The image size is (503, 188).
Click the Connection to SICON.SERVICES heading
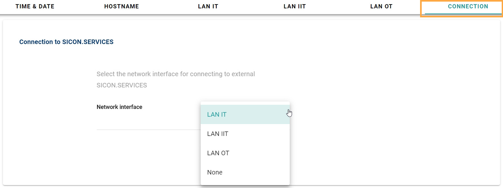[x=66, y=42]
